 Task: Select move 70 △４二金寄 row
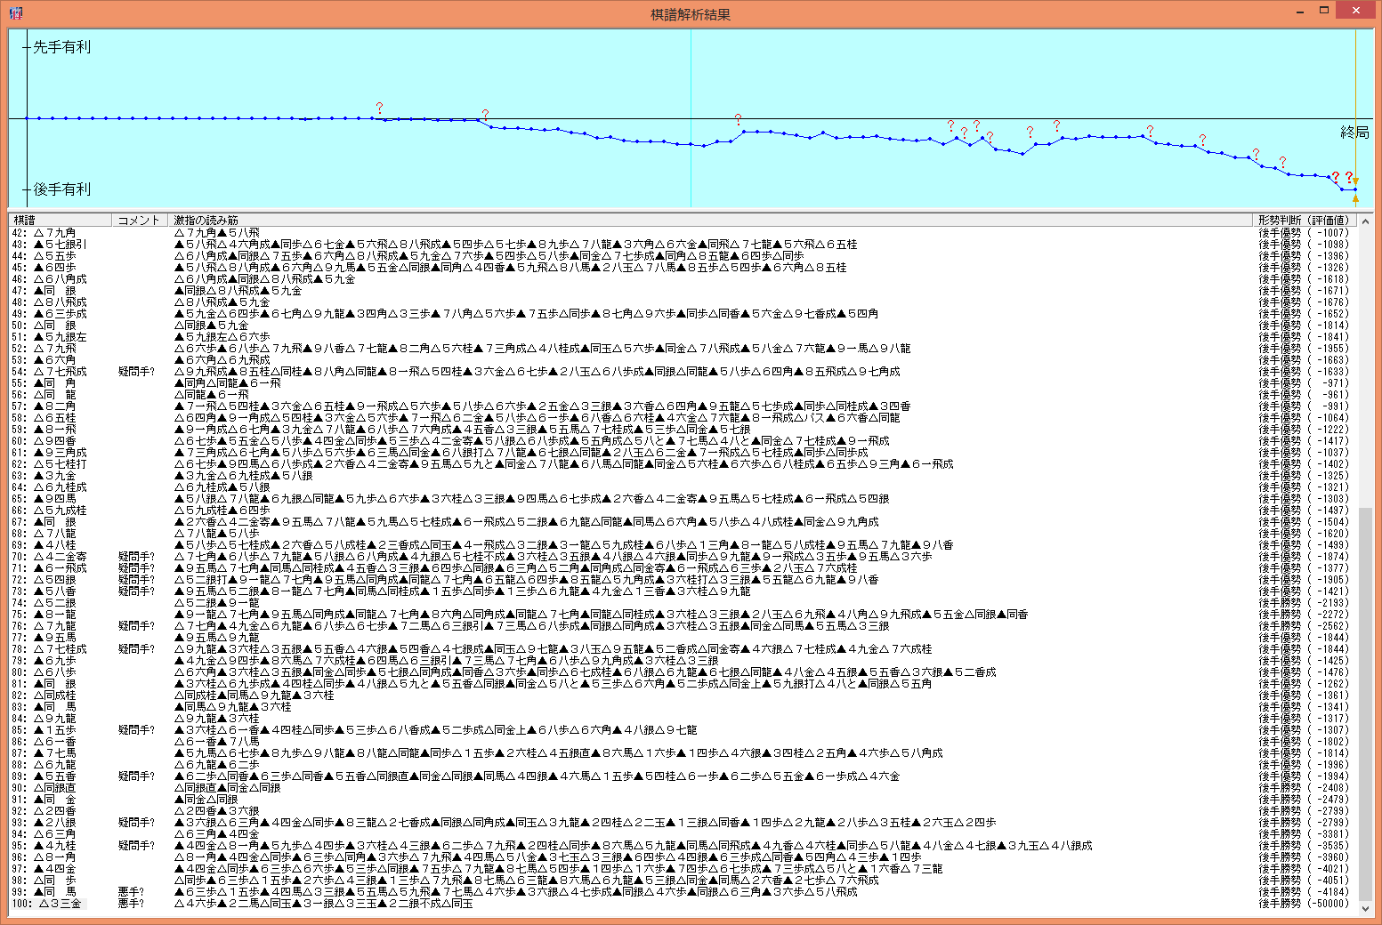point(60,557)
